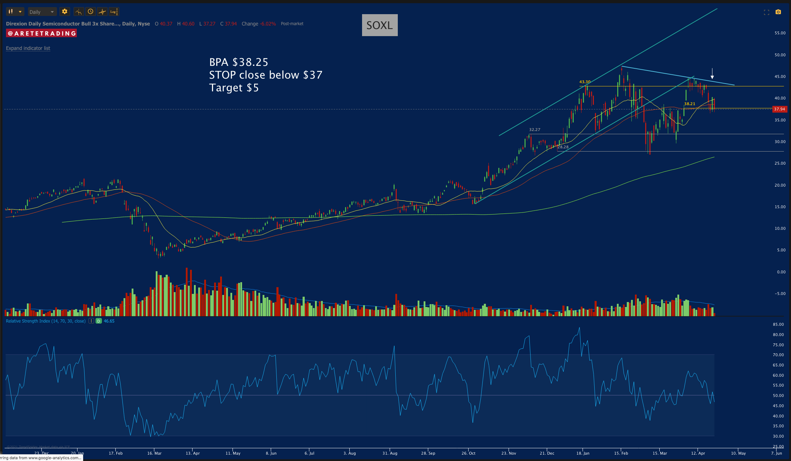
Task: Toggle the Log scale button
Action: pos(114,12)
